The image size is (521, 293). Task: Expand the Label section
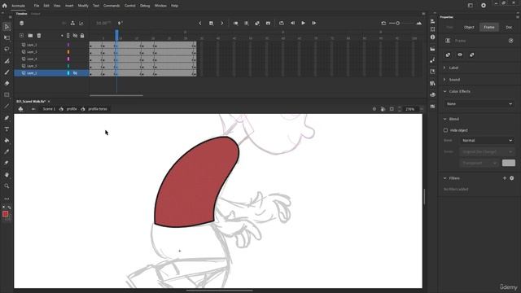(x=444, y=68)
